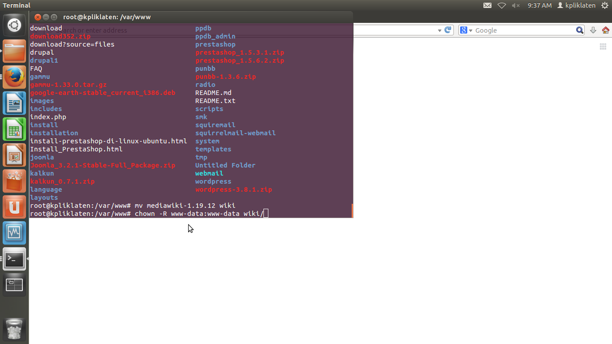
Task: Reload page in Firefox window
Action: click(448, 30)
